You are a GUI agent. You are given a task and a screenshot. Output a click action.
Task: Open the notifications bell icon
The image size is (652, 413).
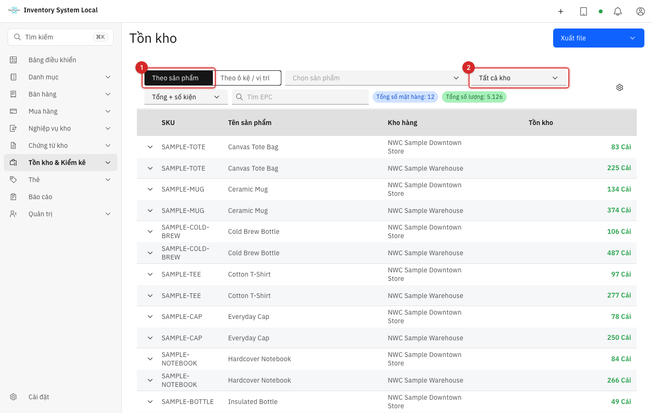[x=618, y=11]
